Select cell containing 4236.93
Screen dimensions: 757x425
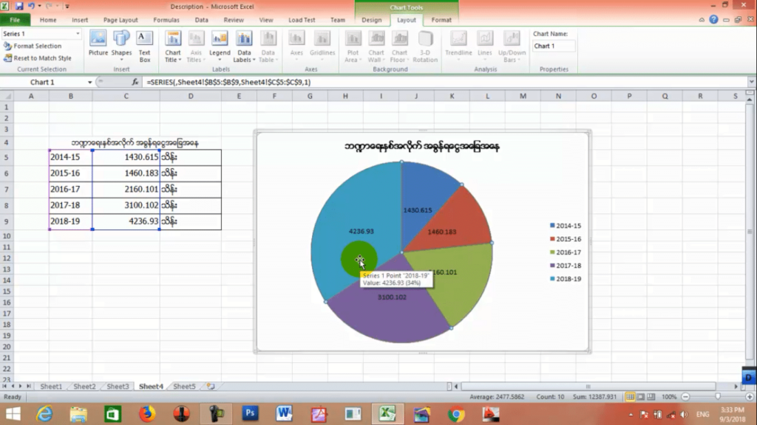tap(126, 221)
